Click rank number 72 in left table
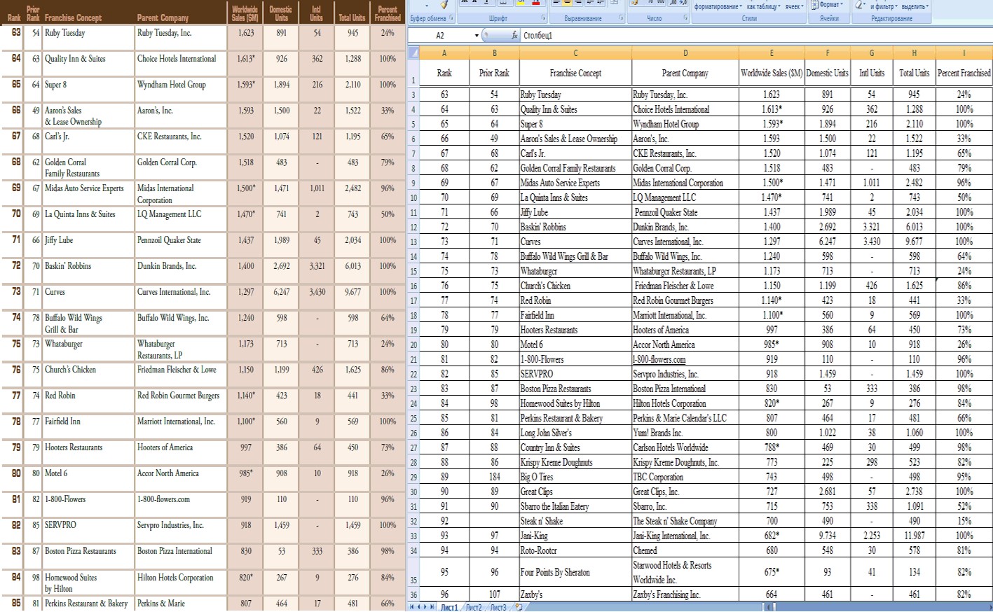The height and width of the screenshot is (612, 993). [x=16, y=266]
